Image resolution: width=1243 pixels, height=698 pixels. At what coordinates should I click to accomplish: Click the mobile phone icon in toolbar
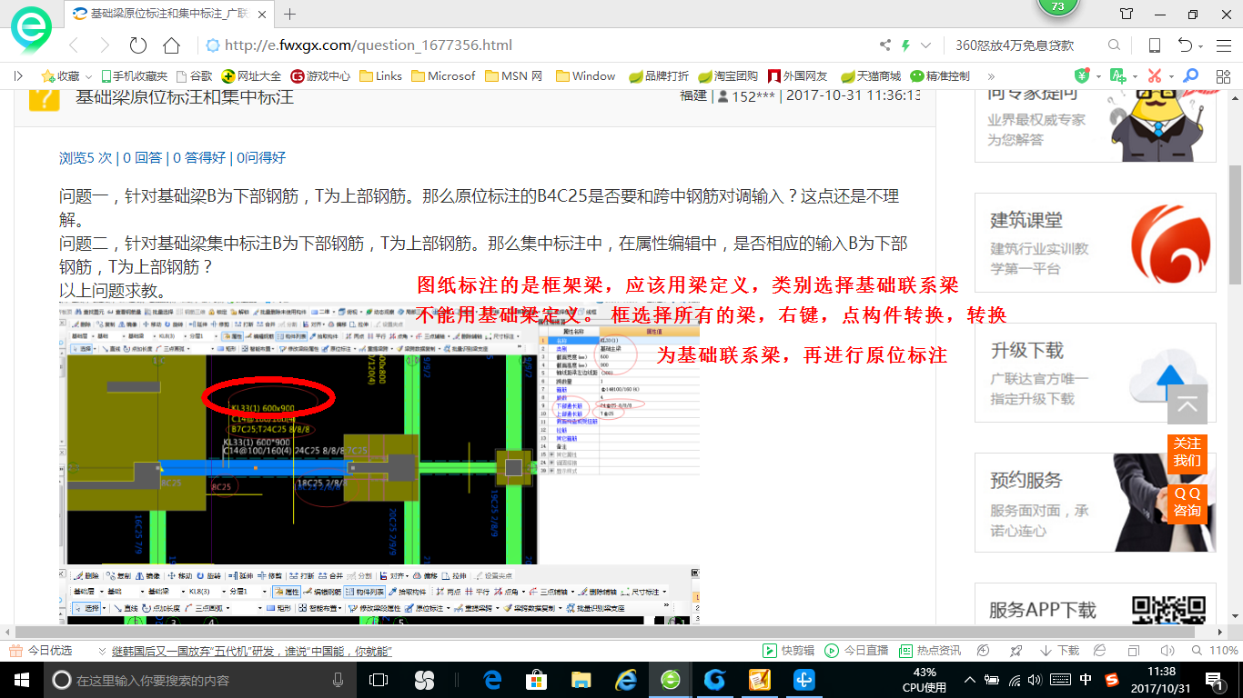pyautogui.click(x=1154, y=45)
